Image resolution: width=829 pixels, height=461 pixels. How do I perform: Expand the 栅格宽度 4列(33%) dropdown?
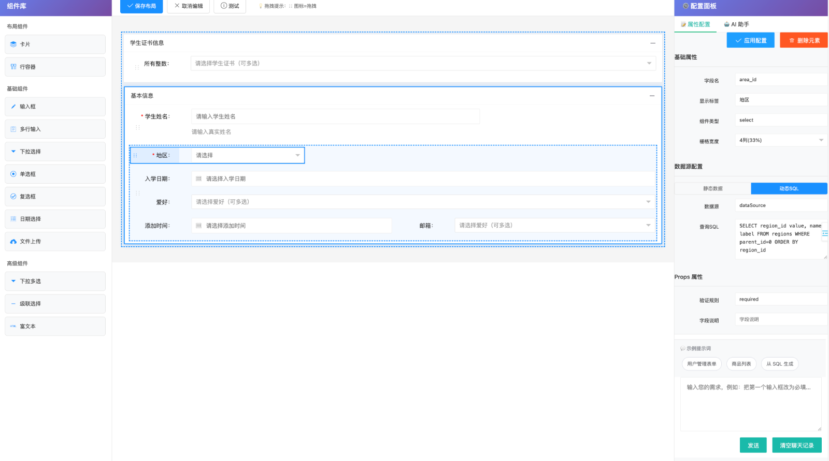coord(780,140)
